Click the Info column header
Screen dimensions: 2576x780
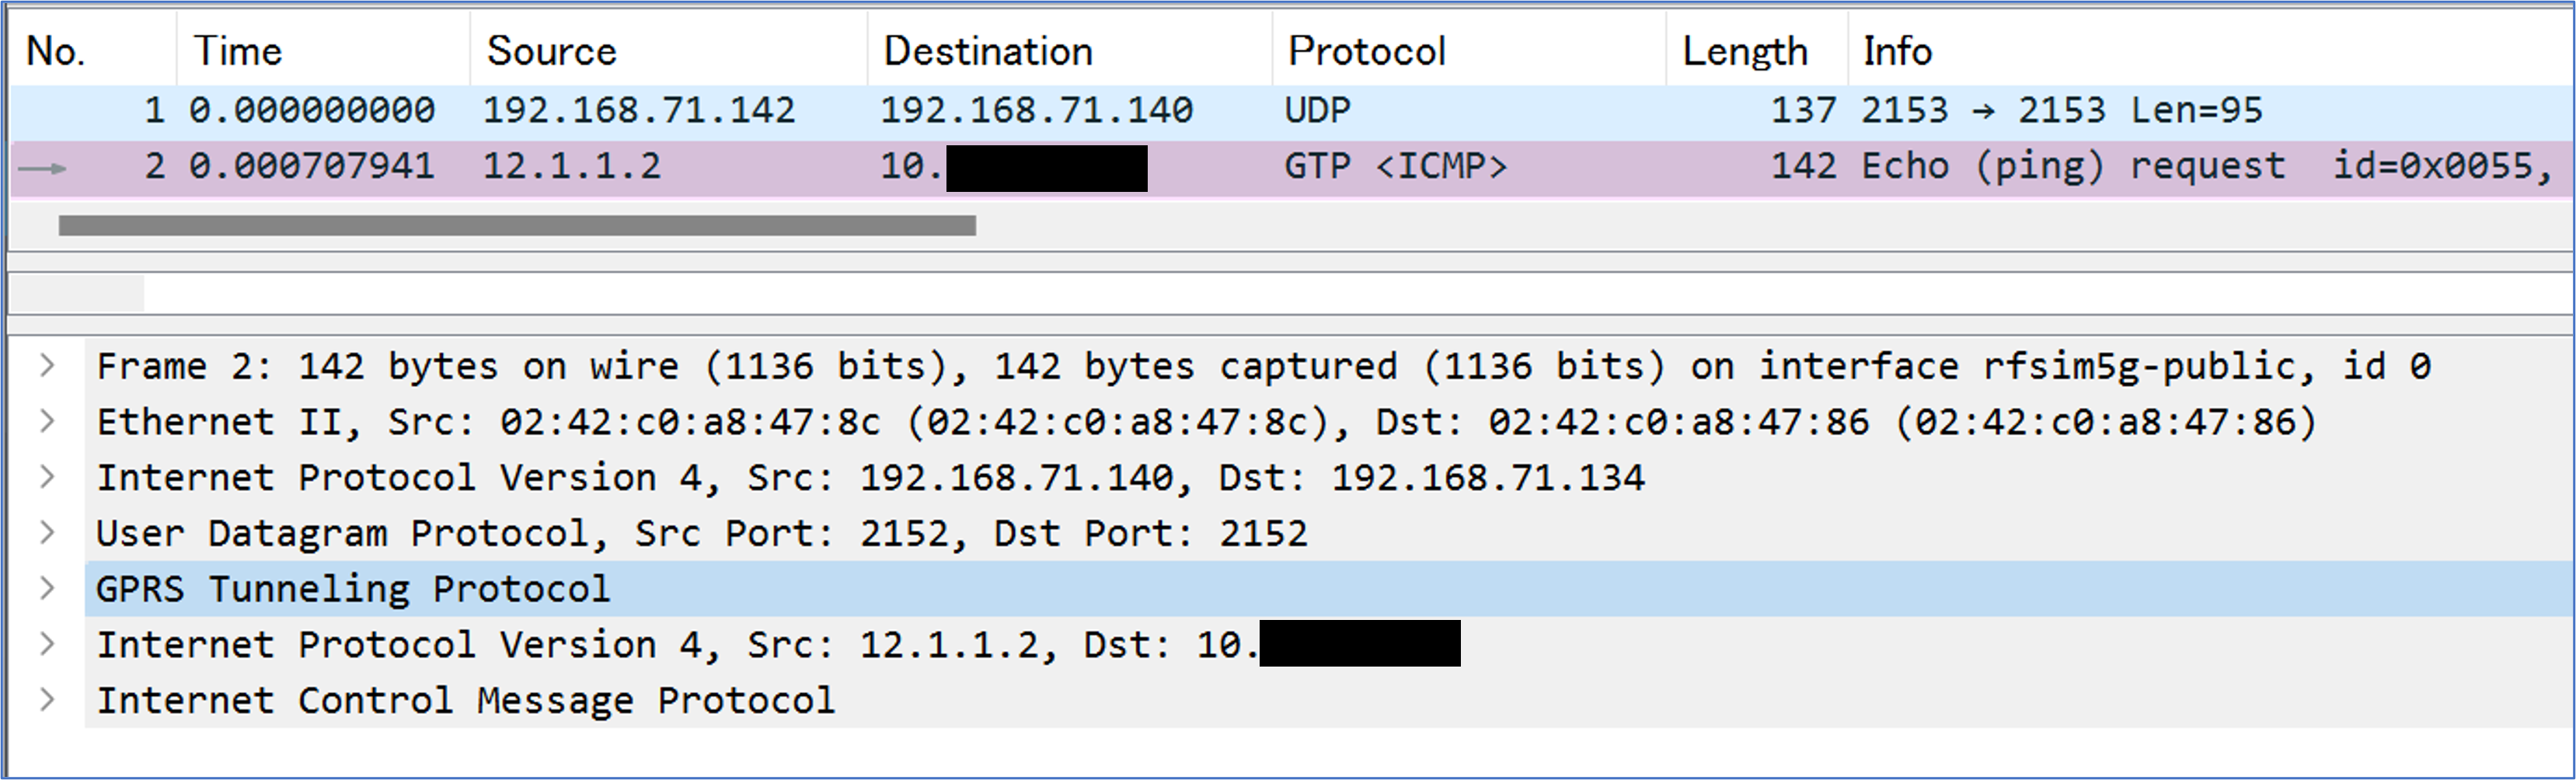tap(2210, 50)
